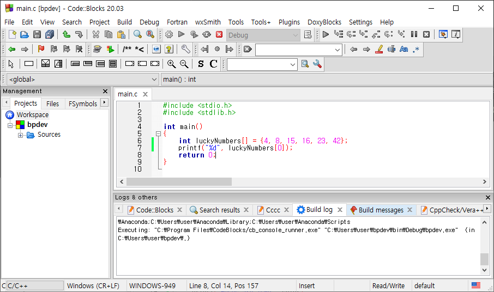Image resolution: width=494 pixels, height=292 pixels.
Task: Click the New file icon
Action: pos(13,34)
